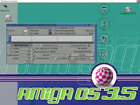Click the Host ID value field
The height and width of the screenshot is (105, 140).
pyautogui.click(x=59, y=55)
